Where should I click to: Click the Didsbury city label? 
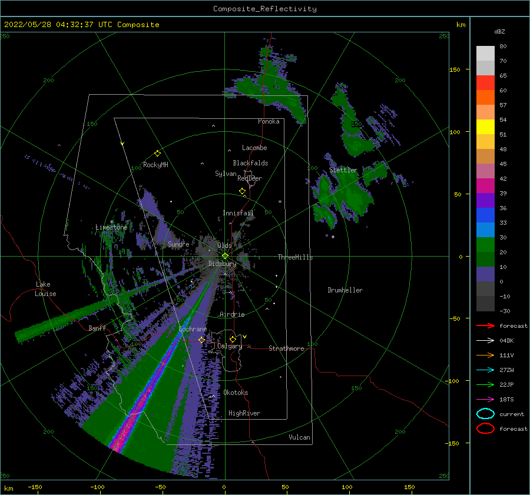pos(222,264)
